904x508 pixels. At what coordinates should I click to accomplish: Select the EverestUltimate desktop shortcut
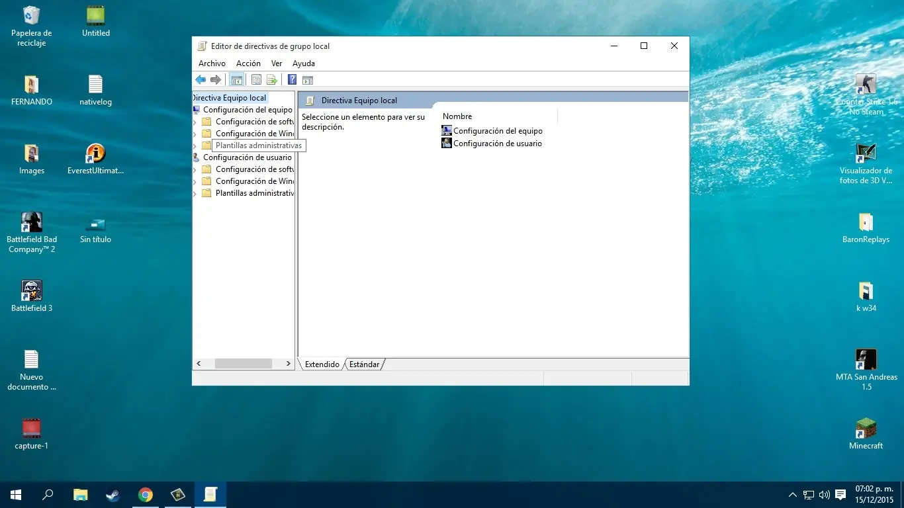[x=96, y=159]
